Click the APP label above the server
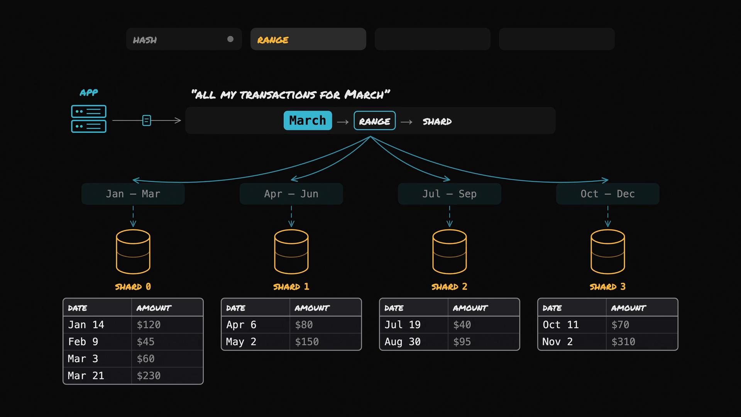 pos(89,93)
